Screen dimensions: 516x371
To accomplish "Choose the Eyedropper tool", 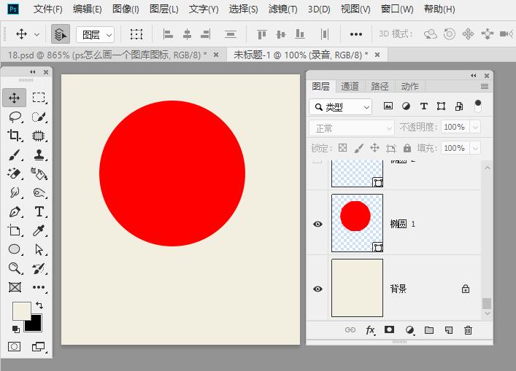I will click(39, 231).
